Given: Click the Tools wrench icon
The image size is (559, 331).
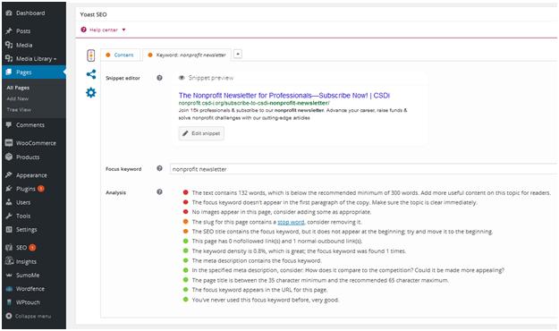Looking at the screenshot, I should (x=9, y=216).
